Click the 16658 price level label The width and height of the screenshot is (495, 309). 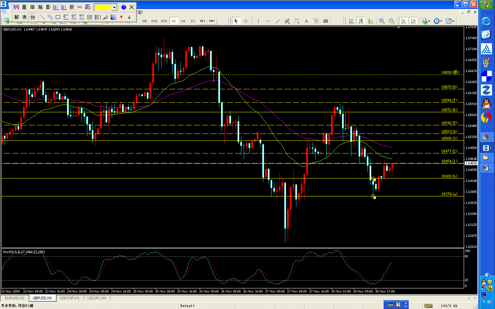(450, 72)
